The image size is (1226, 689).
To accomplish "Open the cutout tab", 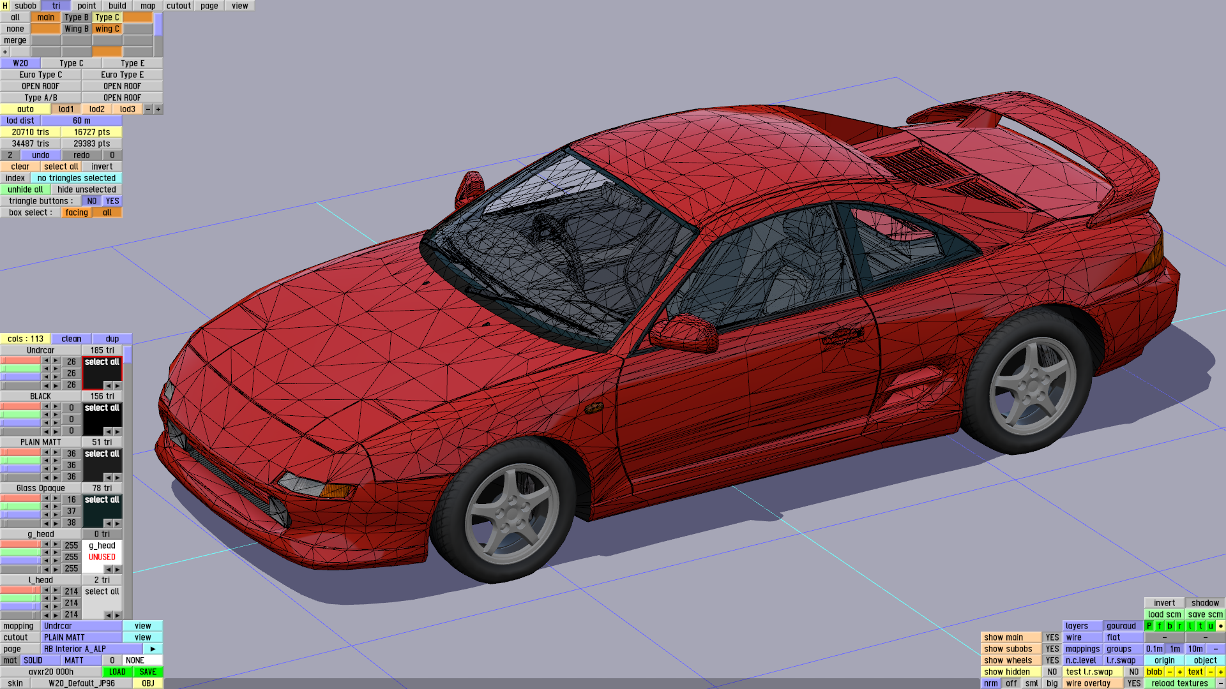I will point(178,6).
